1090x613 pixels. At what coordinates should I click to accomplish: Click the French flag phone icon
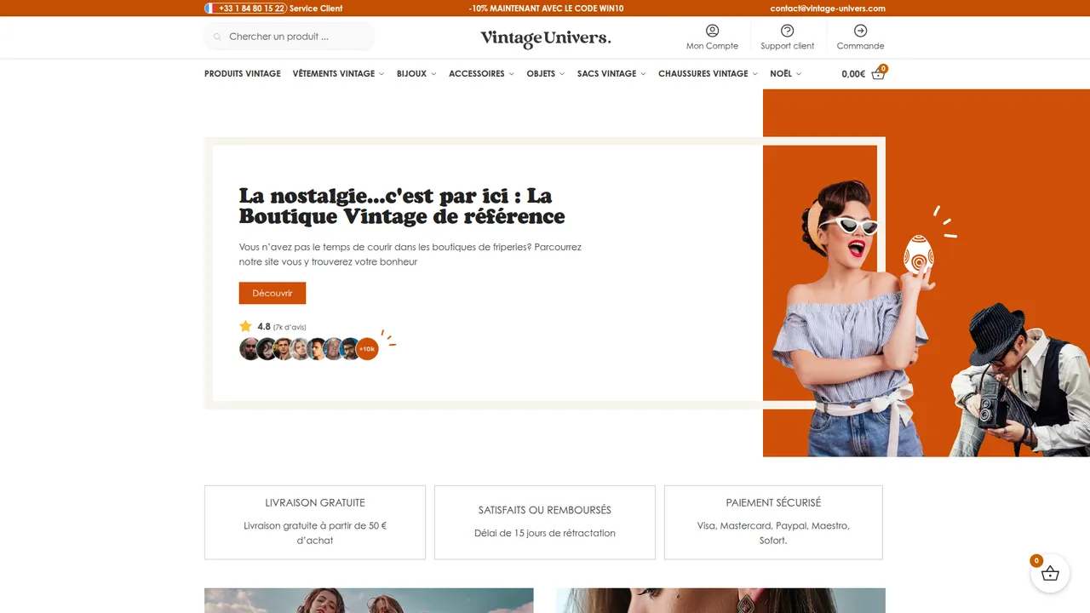click(209, 9)
